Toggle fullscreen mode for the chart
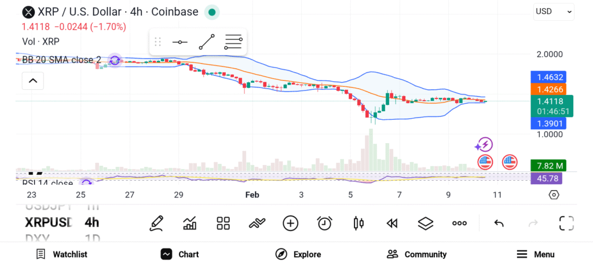The width and height of the screenshot is (593, 267). click(x=566, y=223)
